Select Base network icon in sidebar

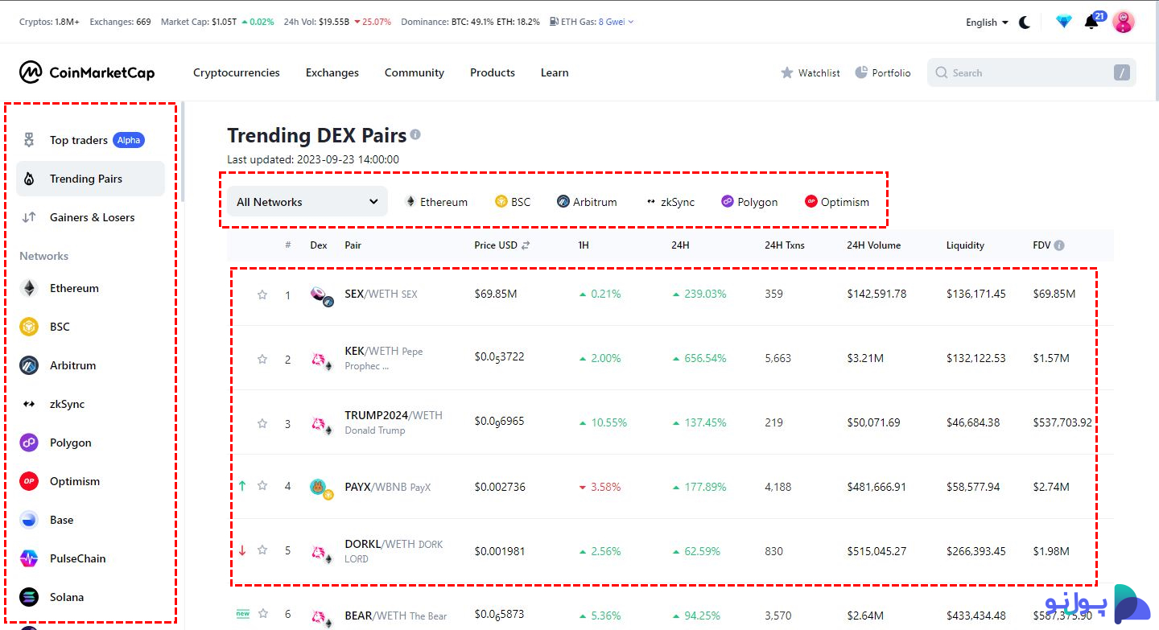coord(29,520)
